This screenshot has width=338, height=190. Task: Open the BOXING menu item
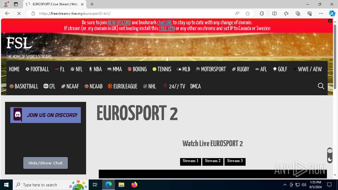coord(137,69)
